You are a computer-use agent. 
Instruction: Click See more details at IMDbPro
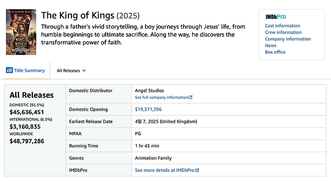click(164, 170)
